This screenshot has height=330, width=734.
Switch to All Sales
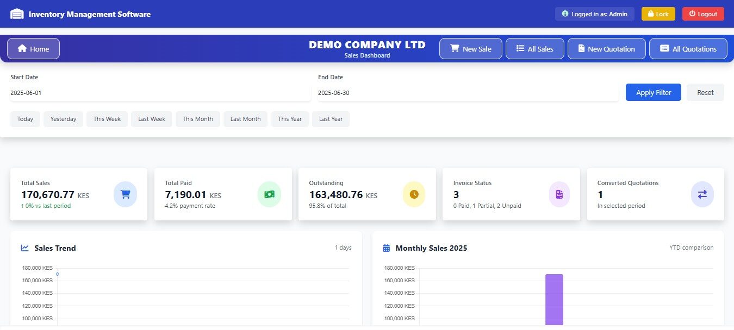(534, 48)
